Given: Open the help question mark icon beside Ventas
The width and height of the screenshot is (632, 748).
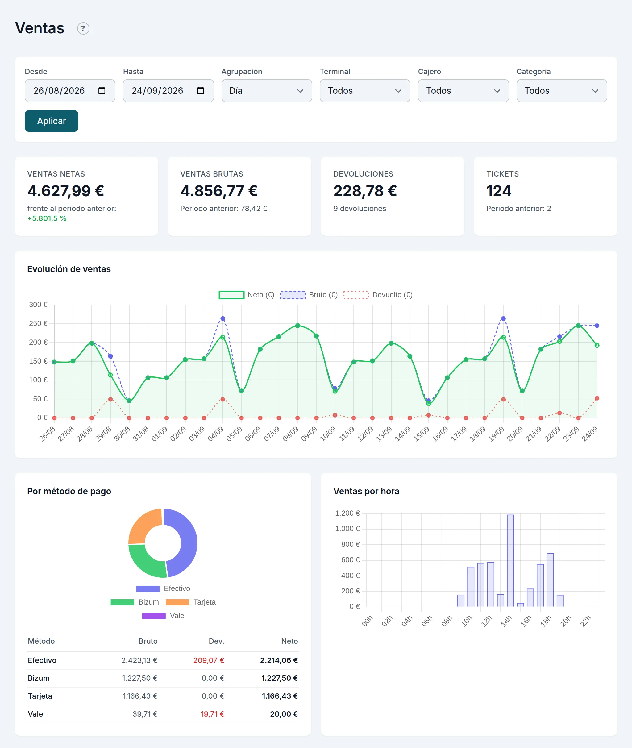Looking at the screenshot, I should (83, 28).
